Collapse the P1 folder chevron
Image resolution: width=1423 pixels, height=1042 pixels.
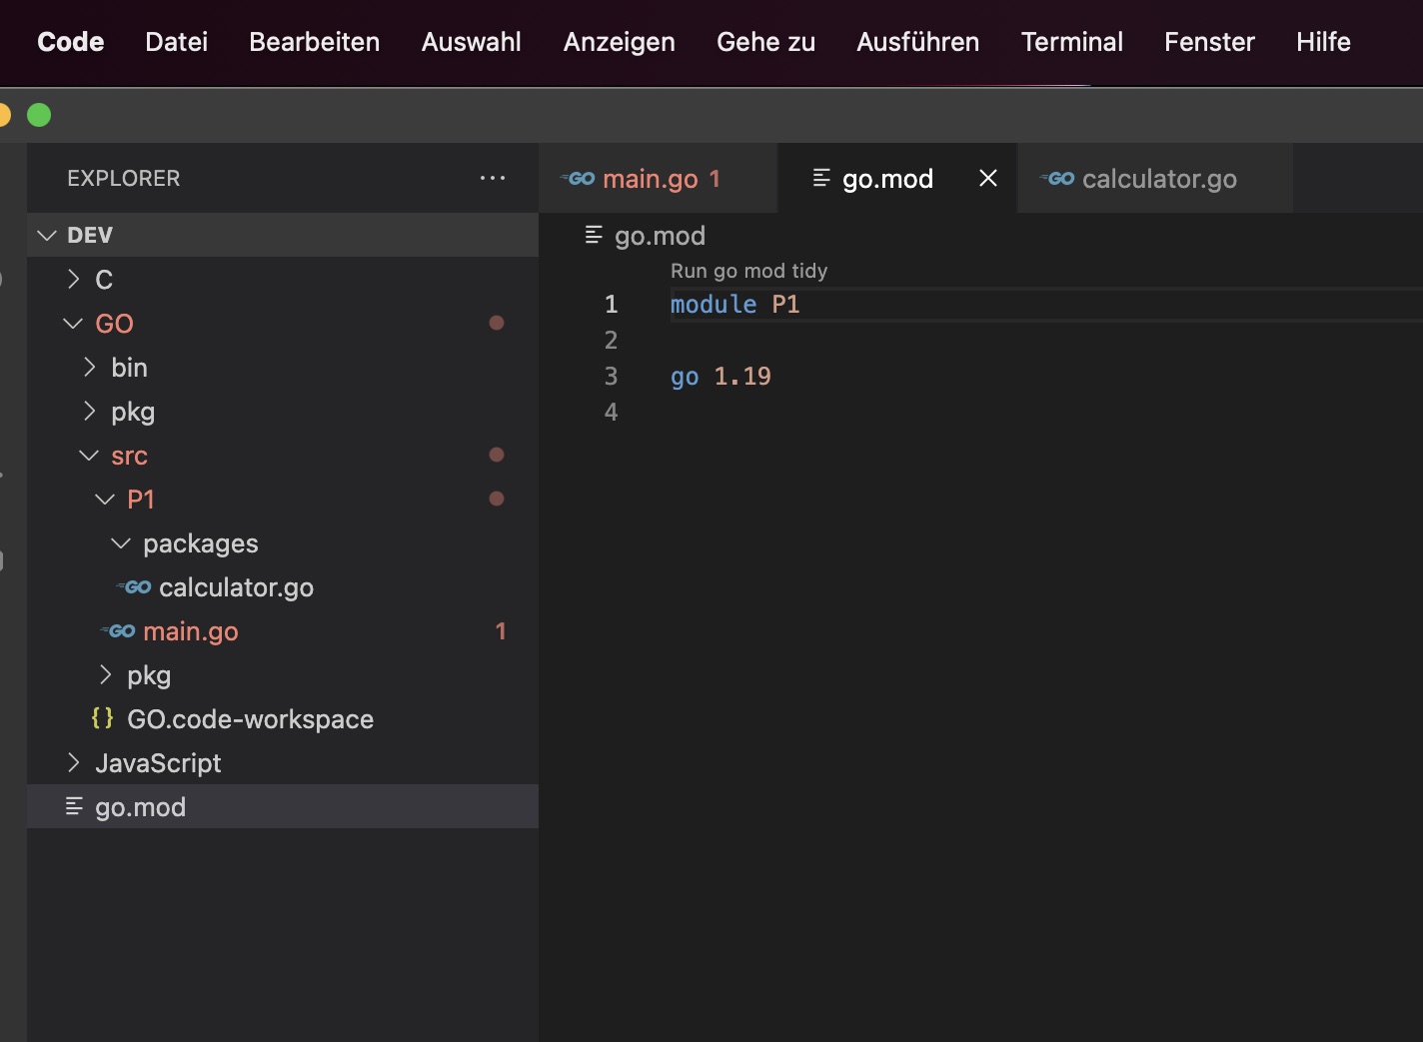[105, 500]
